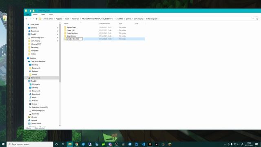The image size is (261, 147).
Task: Click the BeyondTheIz folder icon
Action: 65,27
